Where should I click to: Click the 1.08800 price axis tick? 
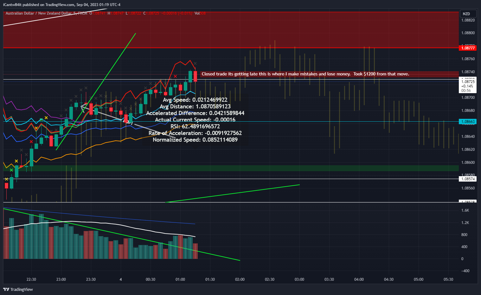point(468,33)
